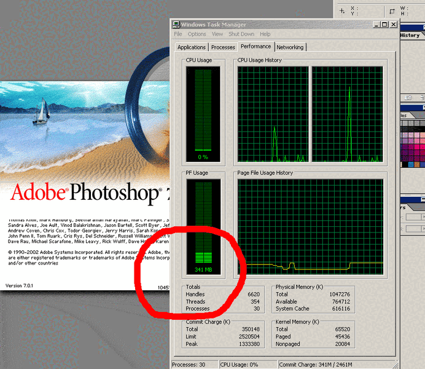Open the View menu in Task Manager
The image size is (425, 369).
click(x=217, y=34)
